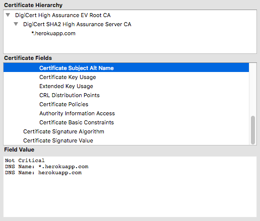
Task: Collapse DigiCert High Assurance EV Root CA
Action: pos(8,15)
